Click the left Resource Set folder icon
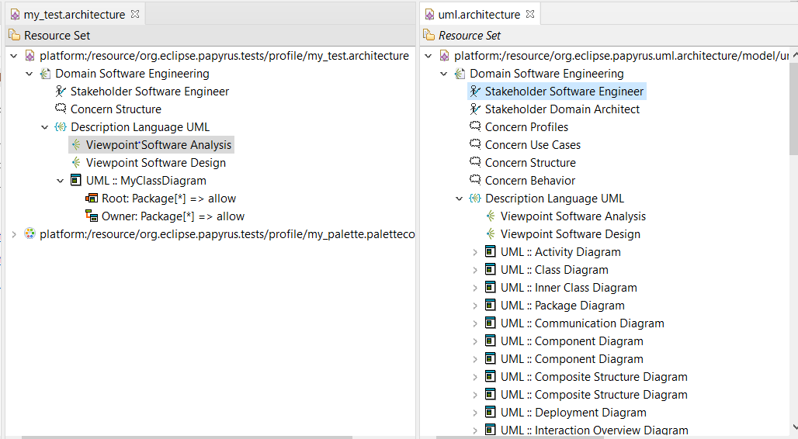 (14, 35)
